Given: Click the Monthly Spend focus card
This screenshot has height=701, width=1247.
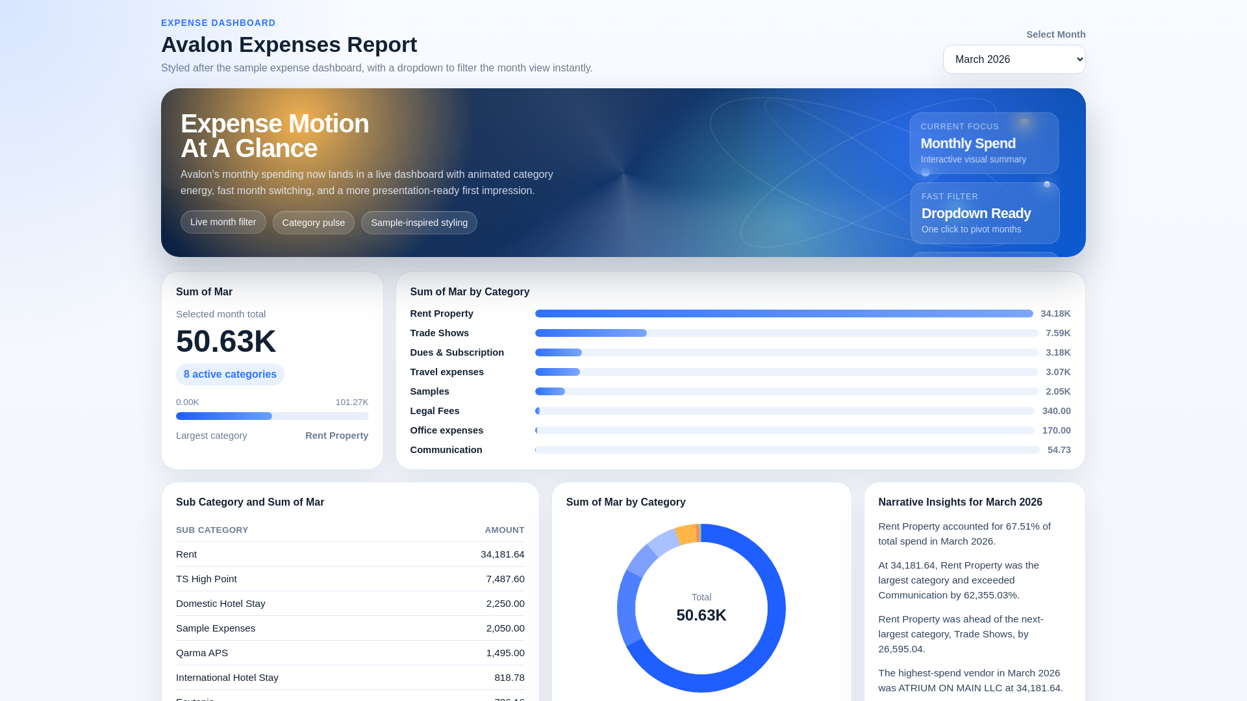Looking at the screenshot, I should click(983, 143).
